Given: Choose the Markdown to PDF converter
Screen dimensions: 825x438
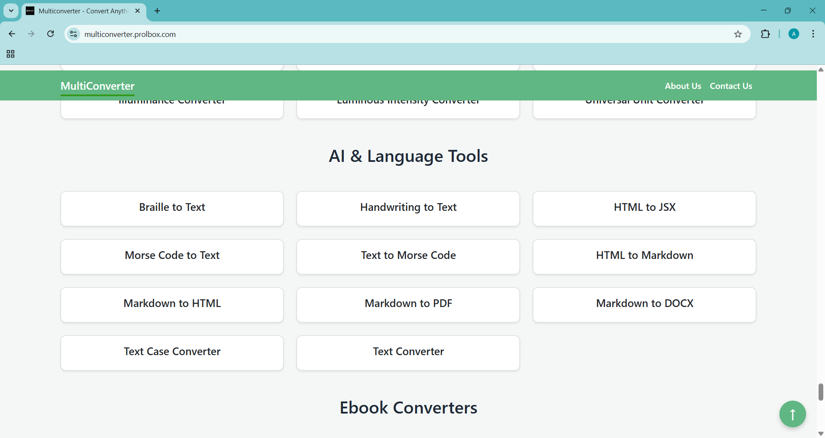Looking at the screenshot, I should tap(408, 304).
